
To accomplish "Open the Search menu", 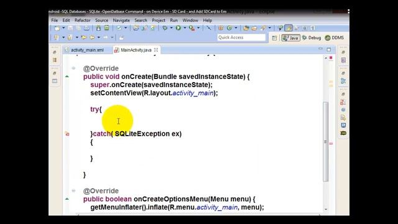I will point(141,20).
